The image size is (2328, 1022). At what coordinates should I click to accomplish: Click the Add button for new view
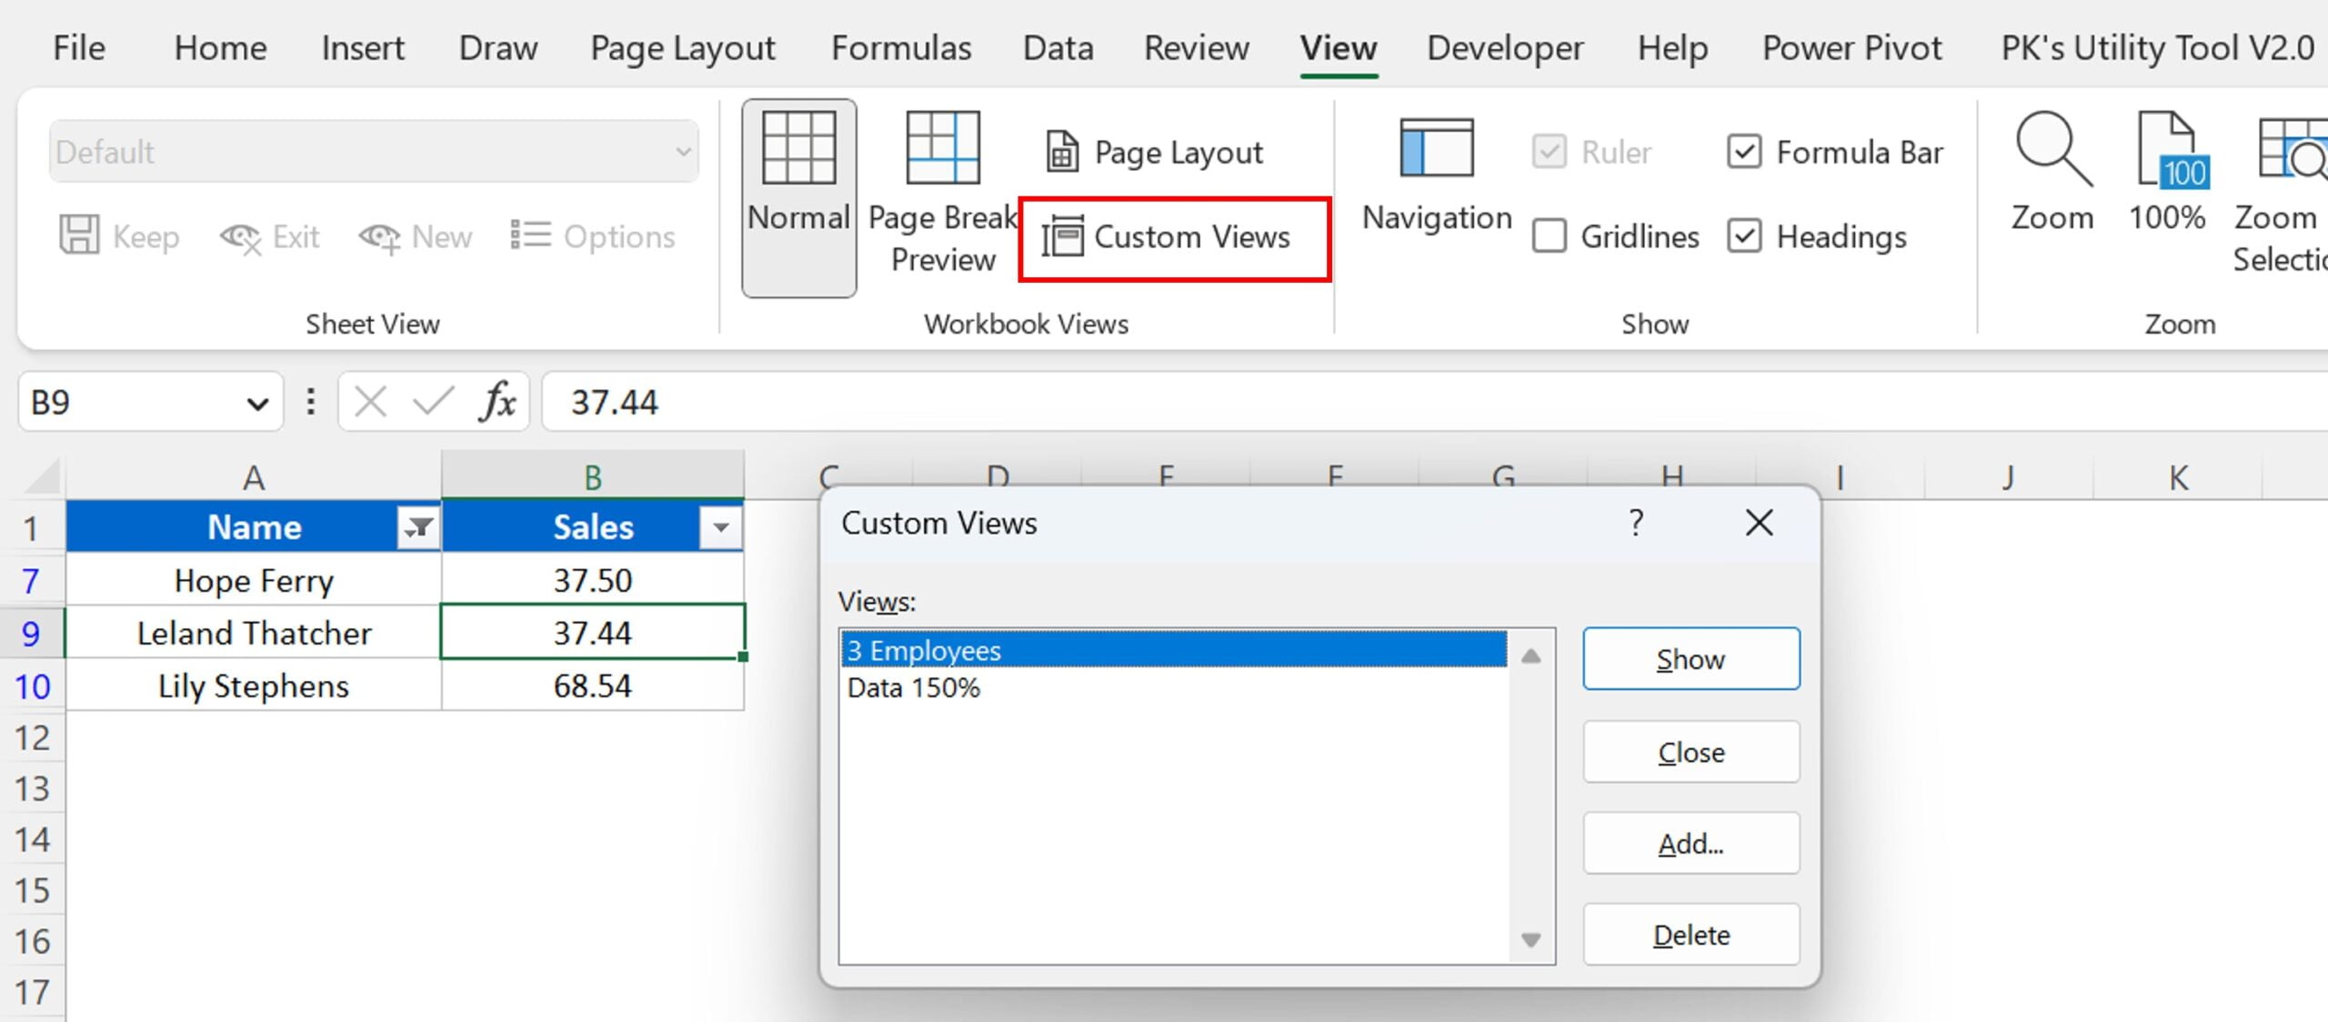[x=1690, y=842]
